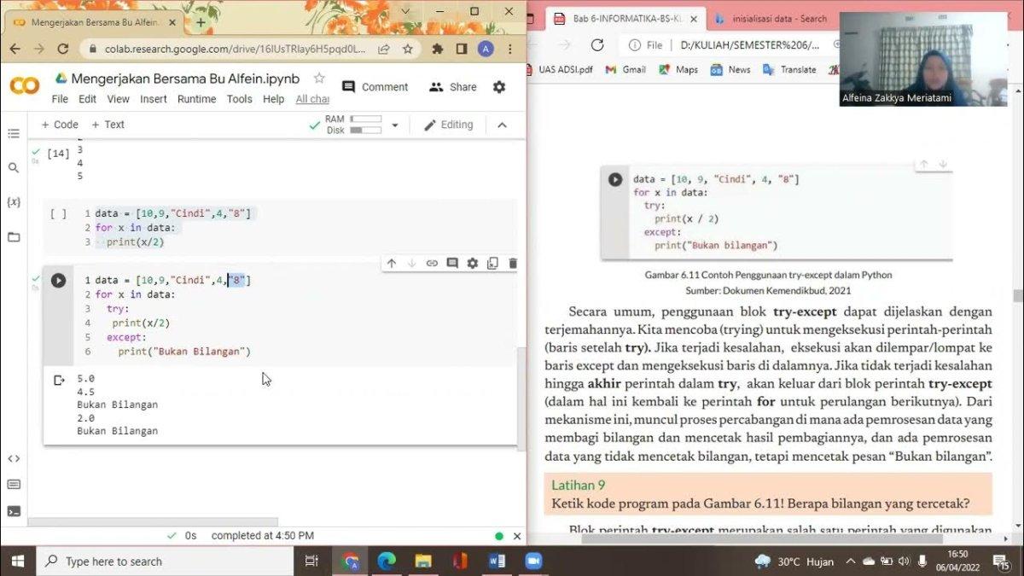Screen dimensions: 1024x576
Task: Copy link to the selected cell
Action: click(x=432, y=264)
